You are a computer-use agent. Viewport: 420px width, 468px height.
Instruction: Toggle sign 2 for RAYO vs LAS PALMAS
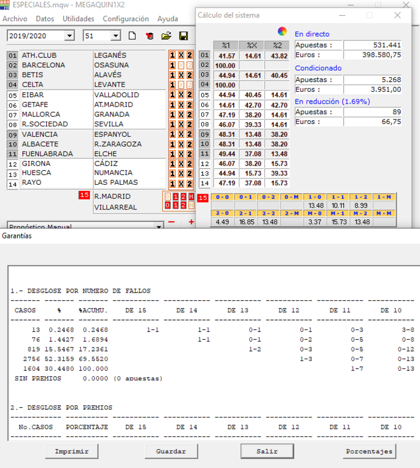pyautogui.click(x=190, y=184)
